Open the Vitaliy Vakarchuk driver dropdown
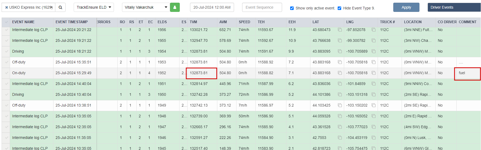This screenshot has width=481, height=150. pos(146,7)
